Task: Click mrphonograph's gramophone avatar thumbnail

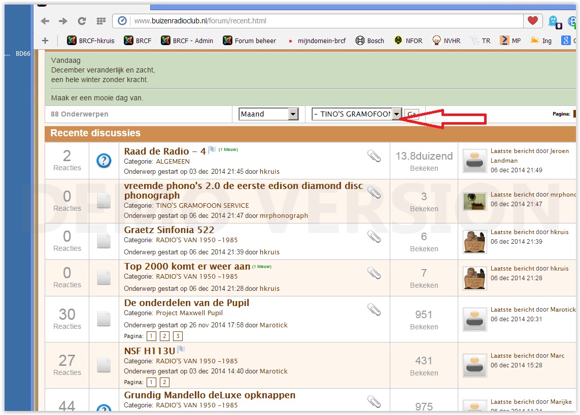Action: [x=474, y=199]
